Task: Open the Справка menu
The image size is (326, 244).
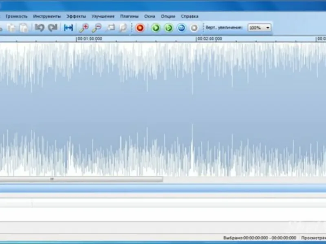Action: click(189, 16)
